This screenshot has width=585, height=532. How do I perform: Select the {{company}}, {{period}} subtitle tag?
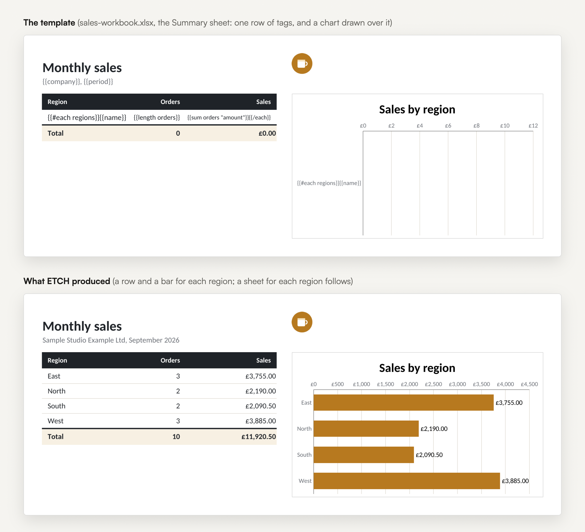coord(78,82)
